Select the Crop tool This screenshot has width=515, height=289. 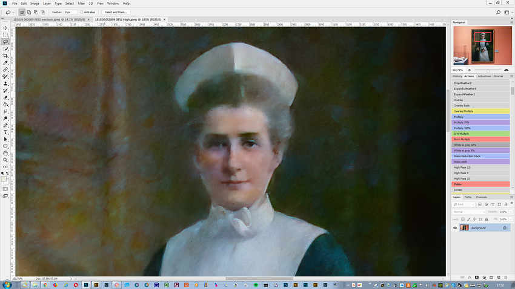5,56
